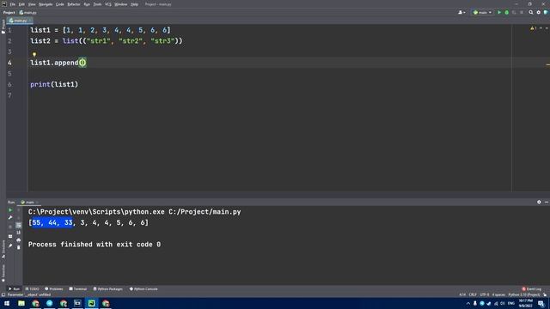Open the View menu
Viewport: 550px width, 309px height.
tap(32, 4)
